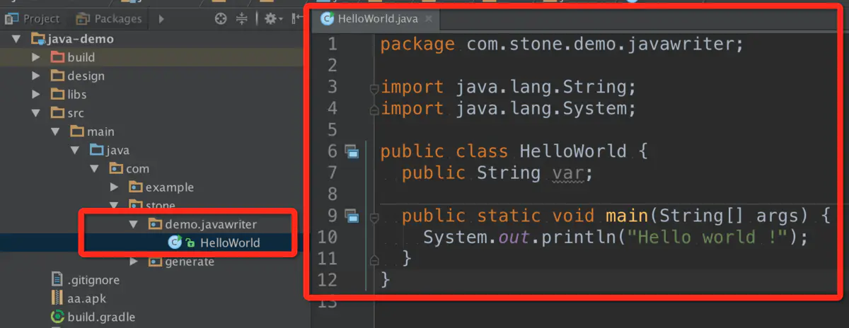Select HelloWorld class in project tree
This screenshot has width=849, height=328.
230,242
